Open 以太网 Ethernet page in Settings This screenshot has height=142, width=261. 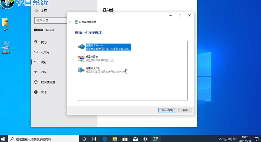[x=45, y=52]
